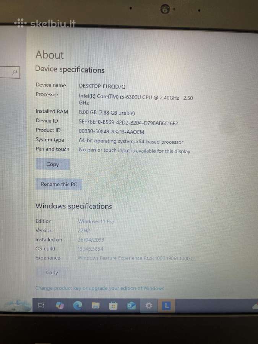The image size is (258, 344).
Task: Click the Pen and touch label
Action: (52, 149)
